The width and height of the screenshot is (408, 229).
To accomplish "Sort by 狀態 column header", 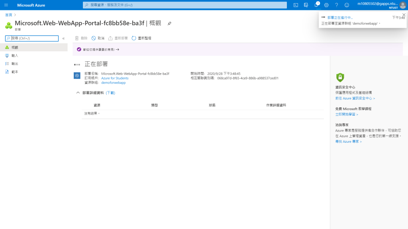I will (x=212, y=105).
